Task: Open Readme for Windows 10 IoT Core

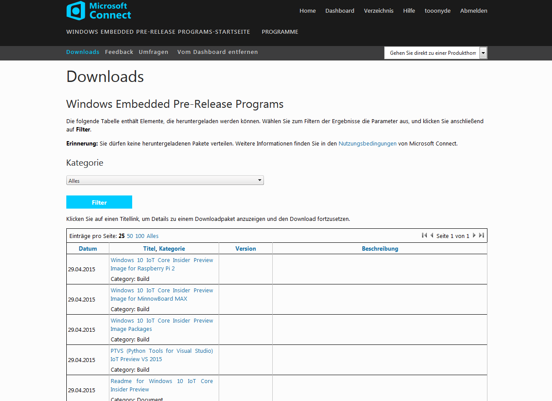Action: coord(162,385)
